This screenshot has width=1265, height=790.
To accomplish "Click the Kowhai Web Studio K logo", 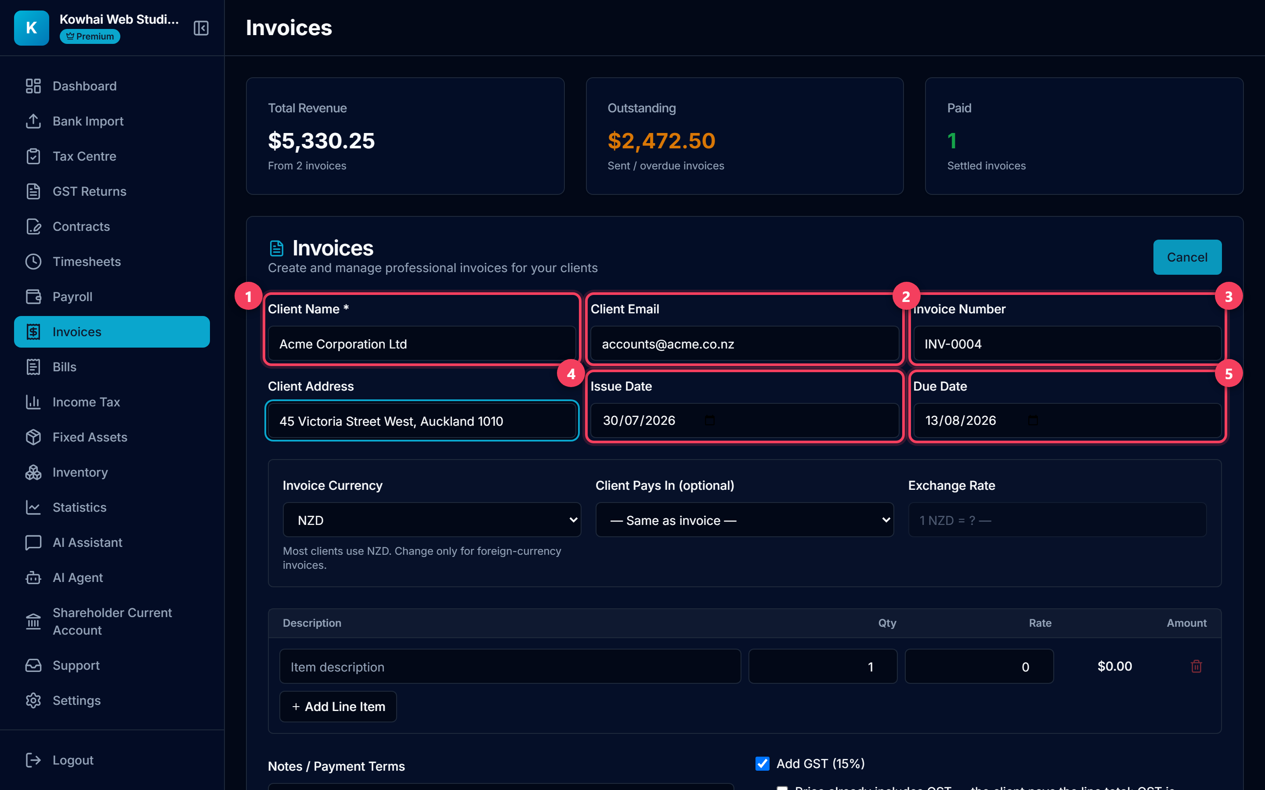I will tap(31, 28).
